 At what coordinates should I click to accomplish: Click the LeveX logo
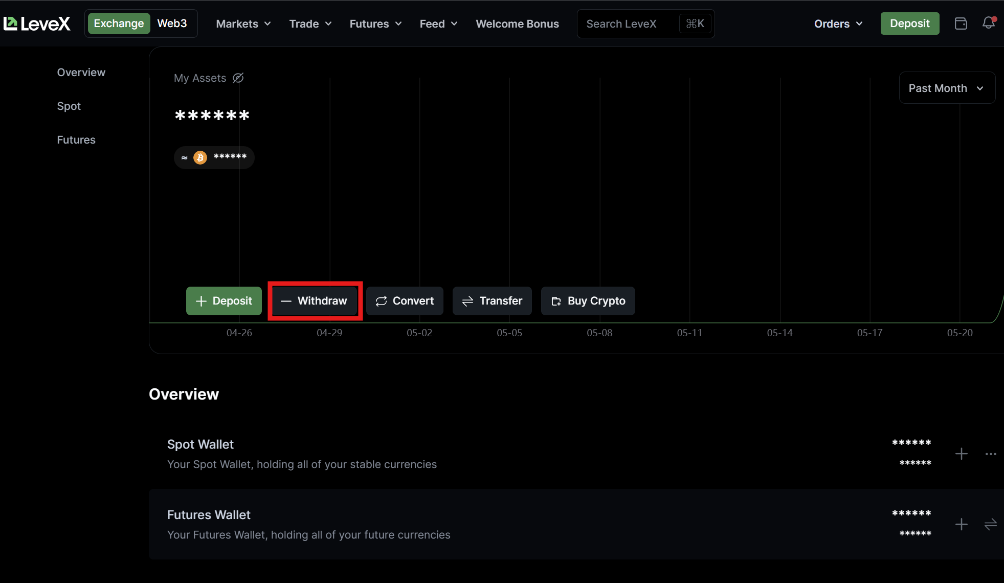tap(37, 24)
